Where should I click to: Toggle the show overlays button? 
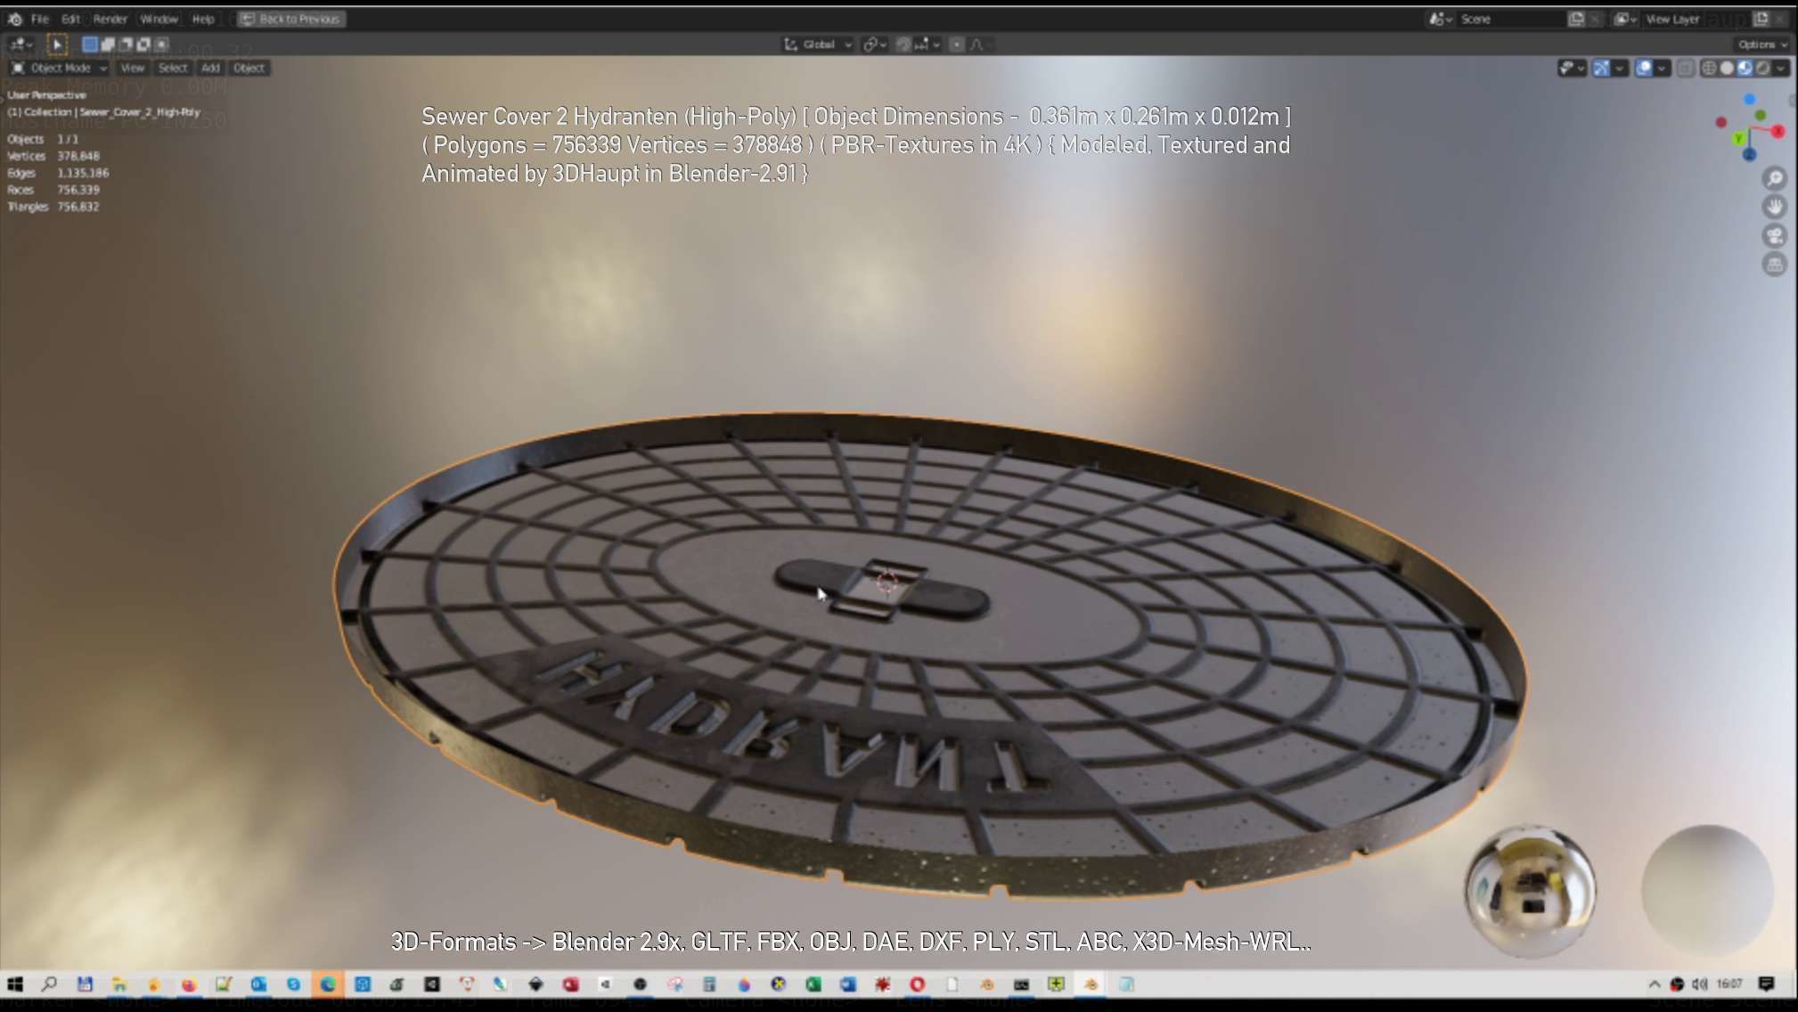[x=1645, y=68]
